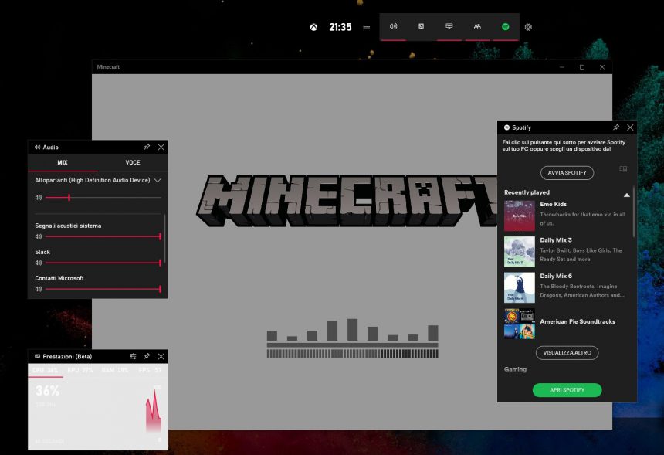Open the Daily Mix 6 thumbnail
This screenshot has width=664, height=455.
click(x=520, y=287)
